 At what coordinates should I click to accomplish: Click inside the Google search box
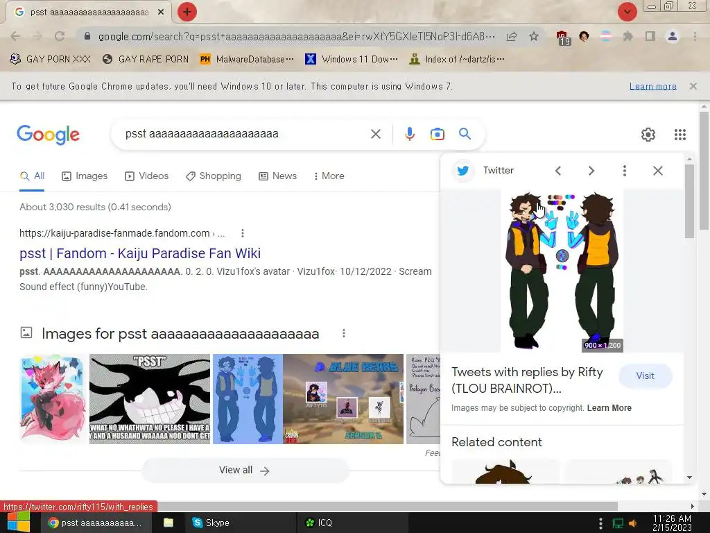pos(245,134)
